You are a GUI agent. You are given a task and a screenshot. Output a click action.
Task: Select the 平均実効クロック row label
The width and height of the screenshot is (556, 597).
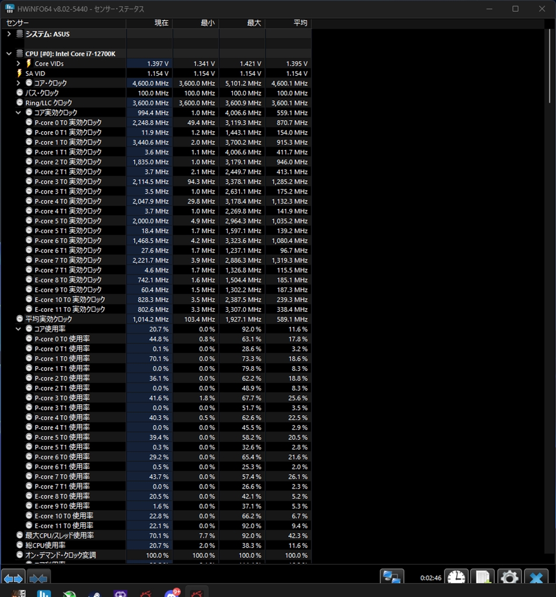(48, 319)
